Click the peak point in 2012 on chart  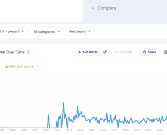click(63, 103)
